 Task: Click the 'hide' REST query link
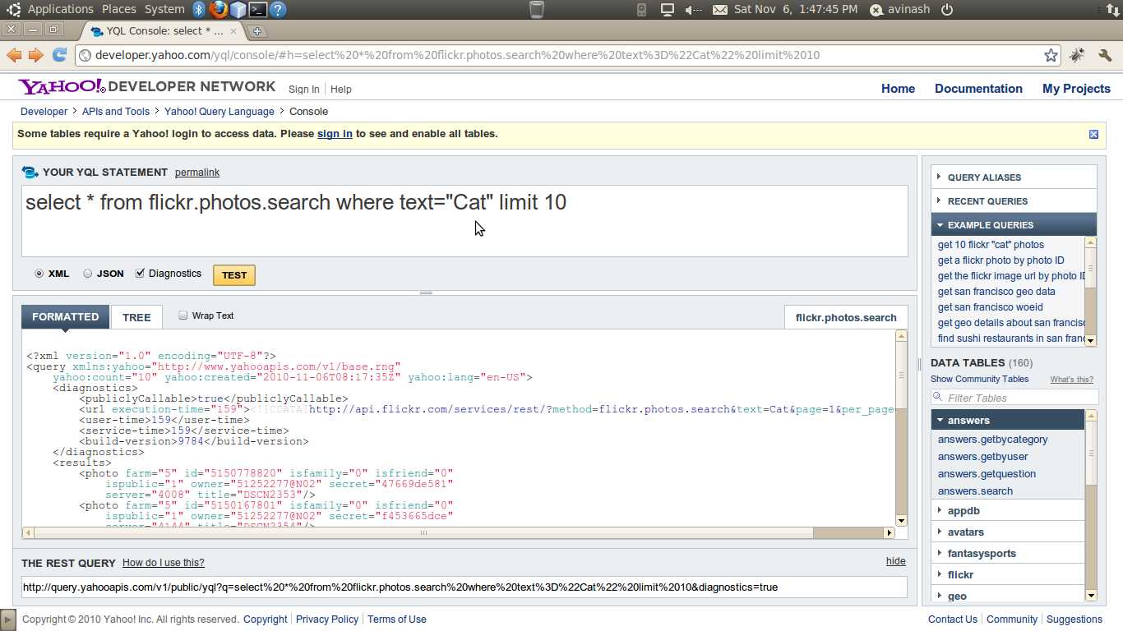(x=896, y=561)
